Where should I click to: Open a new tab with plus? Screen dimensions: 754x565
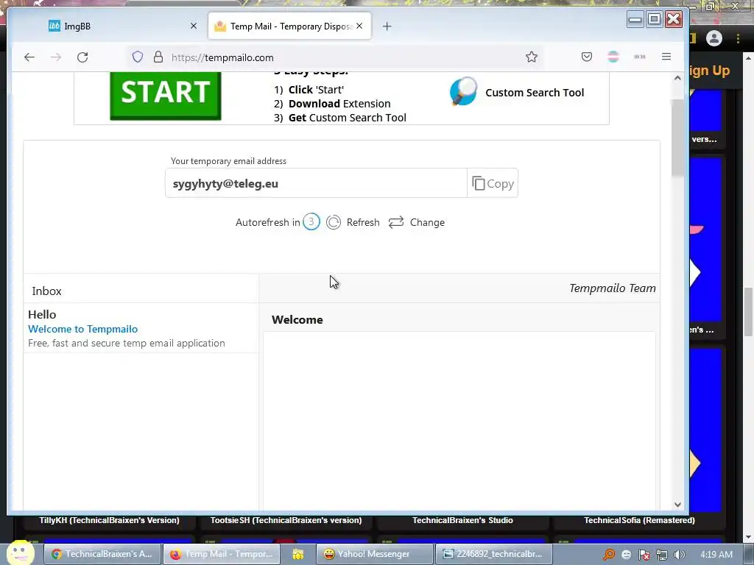tap(387, 26)
